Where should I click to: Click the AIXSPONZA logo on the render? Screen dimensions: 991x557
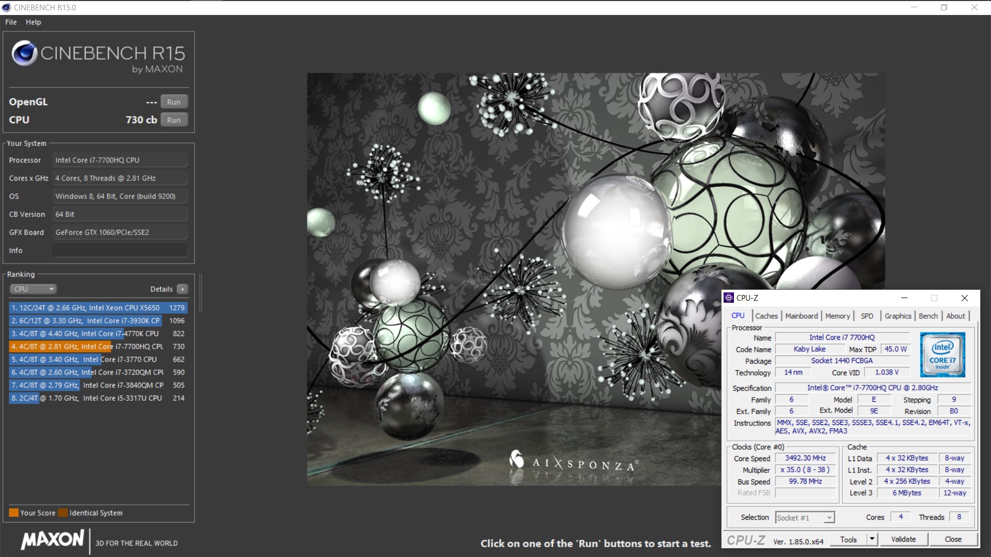coord(574,461)
